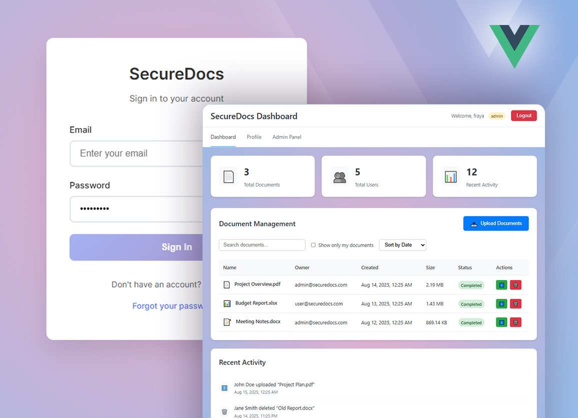
Task: Click the red Logout button
Action: [x=523, y=115]
